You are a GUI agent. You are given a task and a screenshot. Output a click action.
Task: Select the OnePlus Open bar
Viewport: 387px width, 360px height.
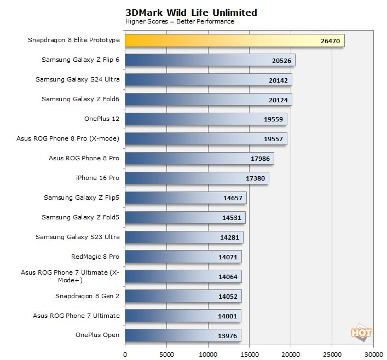point(183,335)
